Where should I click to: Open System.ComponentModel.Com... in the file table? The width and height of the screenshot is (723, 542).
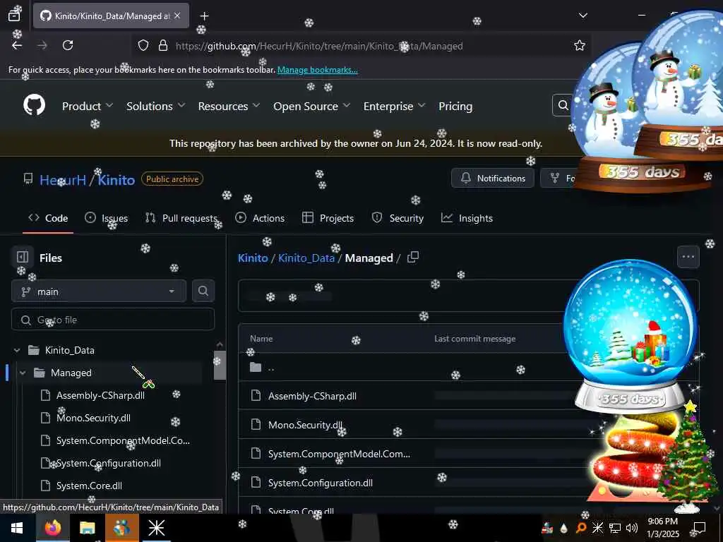[339, 454]
